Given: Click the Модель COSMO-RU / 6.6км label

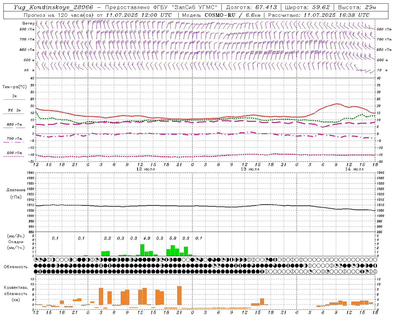Looking at the screenshot, I should (x=221, y=15).
